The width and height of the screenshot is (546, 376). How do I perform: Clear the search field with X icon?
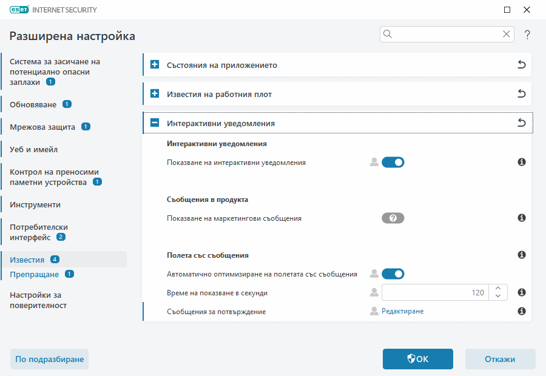point(507,35)
